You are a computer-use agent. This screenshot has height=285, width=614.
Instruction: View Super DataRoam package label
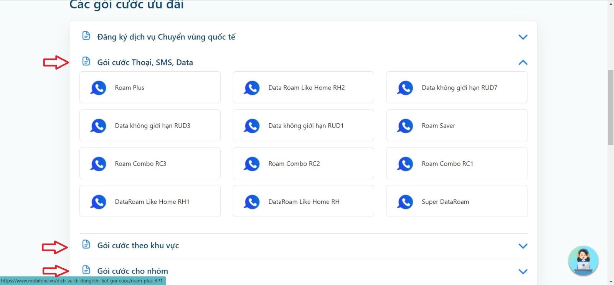[445, 202]
